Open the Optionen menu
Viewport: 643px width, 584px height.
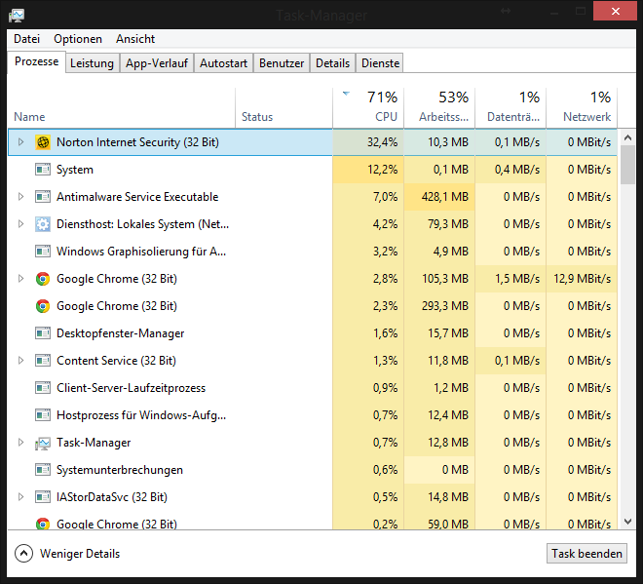pyautogui.click(x=78, y=39)
